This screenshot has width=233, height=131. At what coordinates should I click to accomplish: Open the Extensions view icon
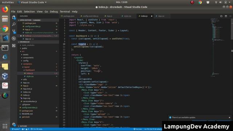coord(14,45)
